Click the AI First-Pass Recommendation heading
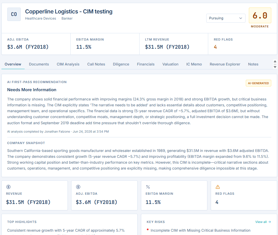This screenshot has width=278, height=235. 37,82
